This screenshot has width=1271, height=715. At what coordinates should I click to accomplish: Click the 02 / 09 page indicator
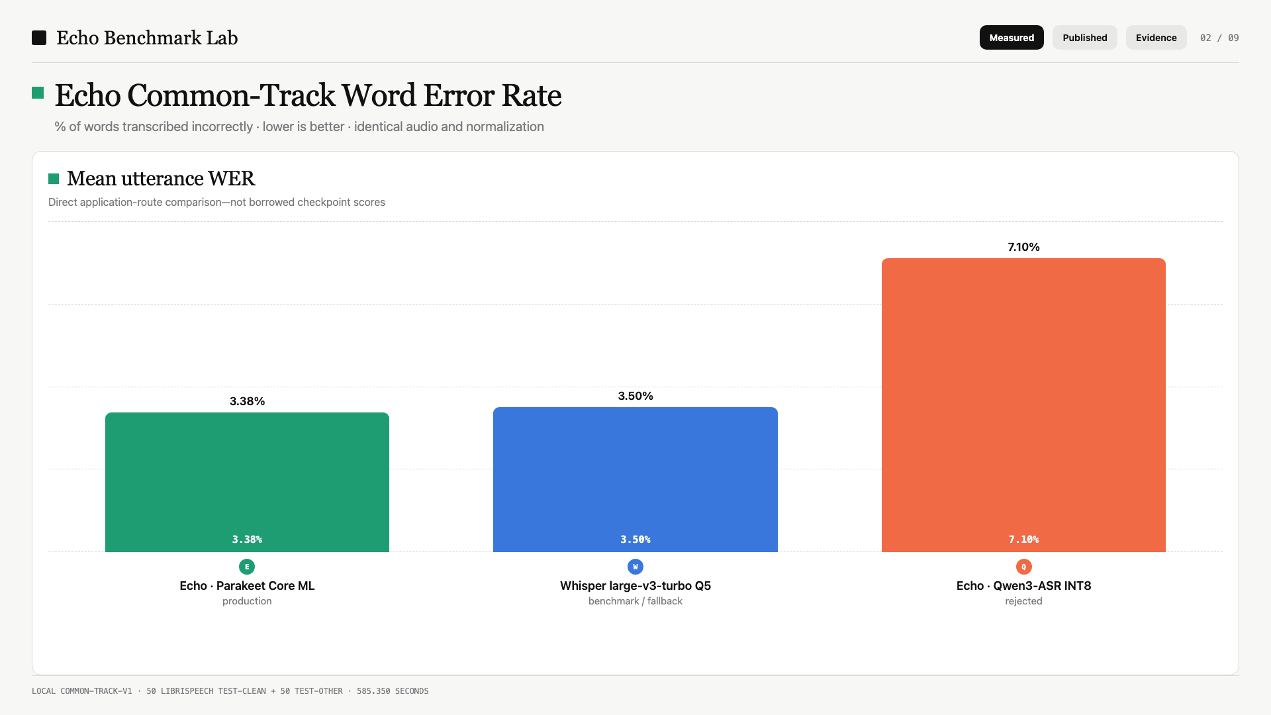(1219, 38)
